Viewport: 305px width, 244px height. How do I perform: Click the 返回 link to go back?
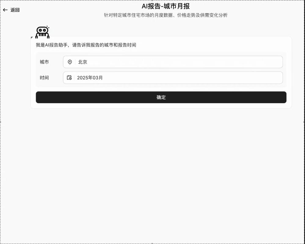tap(14, 10)
